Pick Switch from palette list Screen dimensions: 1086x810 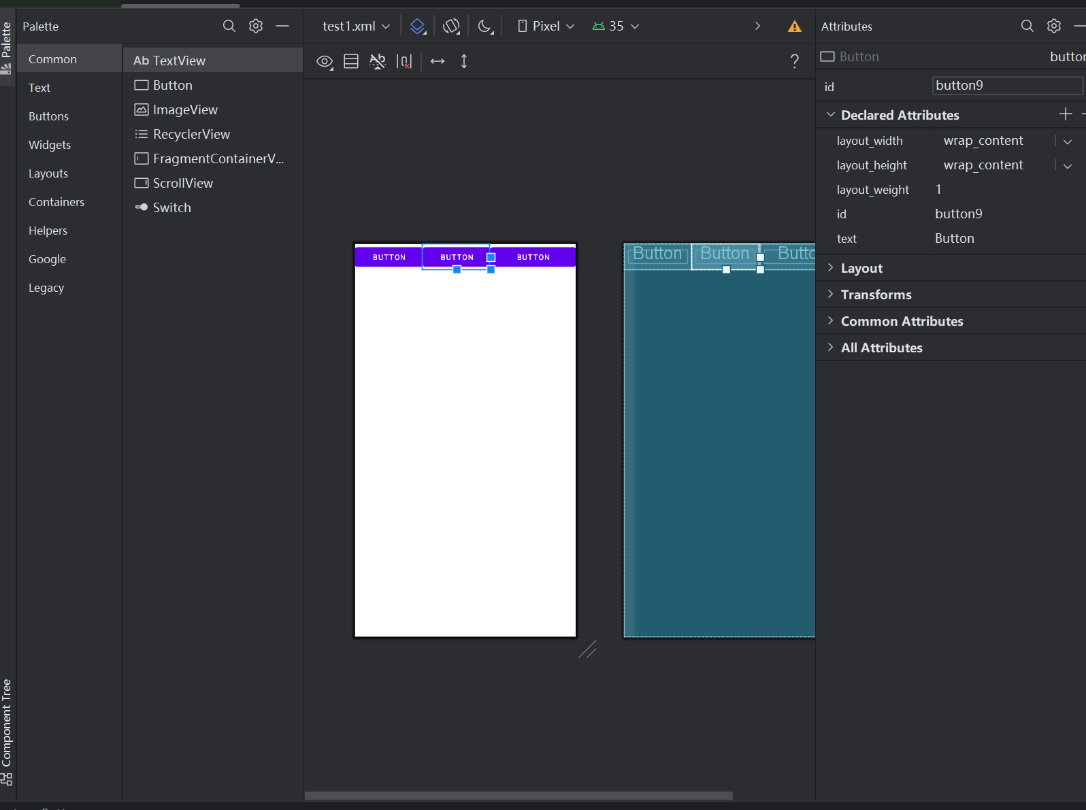coord(213,207)
